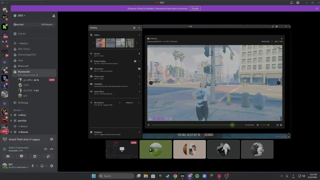The height and width of the screenshot is (180, 320).
Task: Join the Waiting voice channel
Action: [34, 102]
